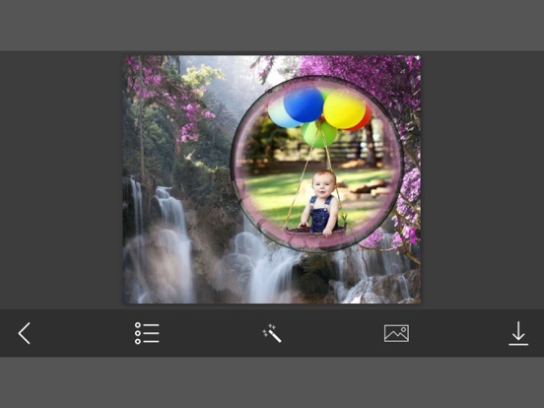The width and height of the screenshot is (544, 408).
Task: Open the frame list menu icon
Action: 147,333
